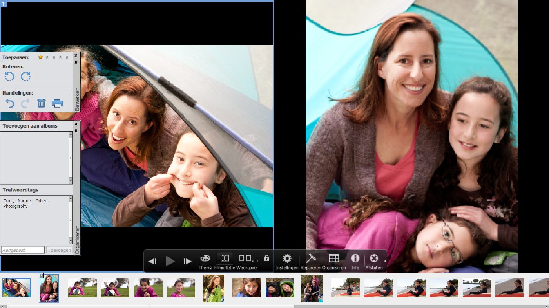Select the Other keyword tag
Screen dimensions: 549x308
[41, 201]
